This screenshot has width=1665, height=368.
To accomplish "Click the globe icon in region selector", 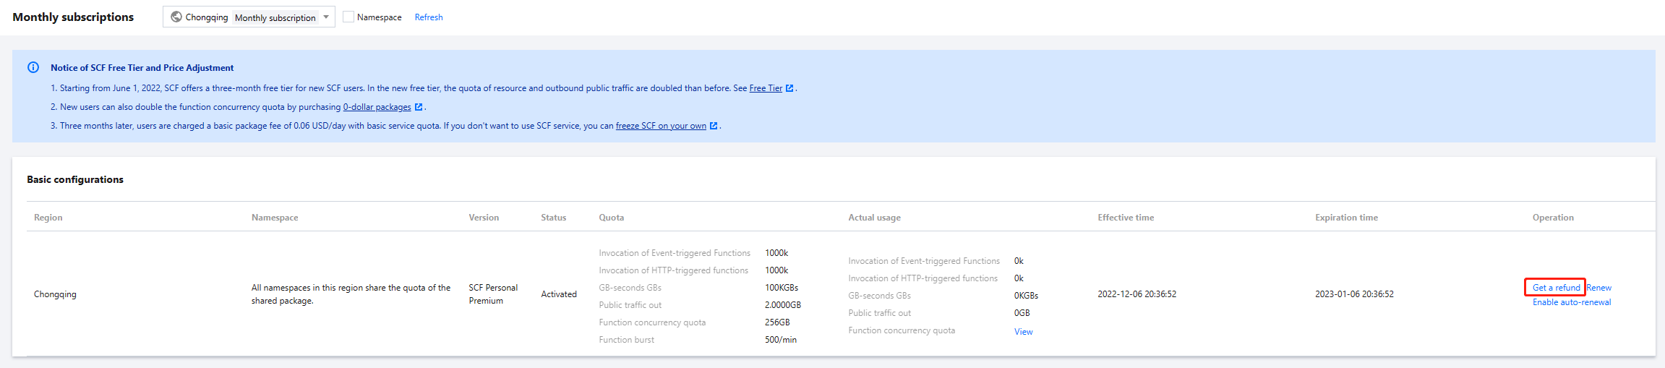I will tap(176, 17).
